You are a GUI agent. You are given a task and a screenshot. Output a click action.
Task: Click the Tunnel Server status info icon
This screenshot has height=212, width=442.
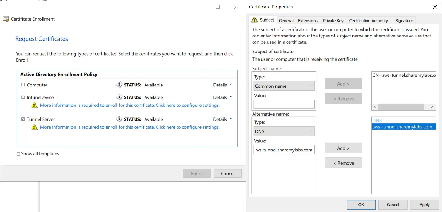119,119
